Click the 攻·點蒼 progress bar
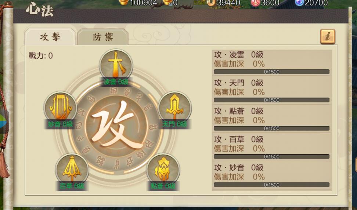Image resolution: width=357 pixels, height=210 pixels. click(272, 128)
